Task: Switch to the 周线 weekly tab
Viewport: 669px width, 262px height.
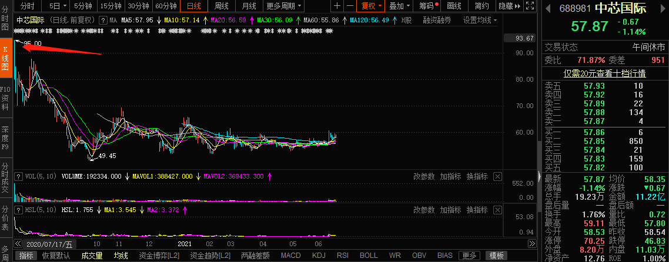Action: pos(221,6)
